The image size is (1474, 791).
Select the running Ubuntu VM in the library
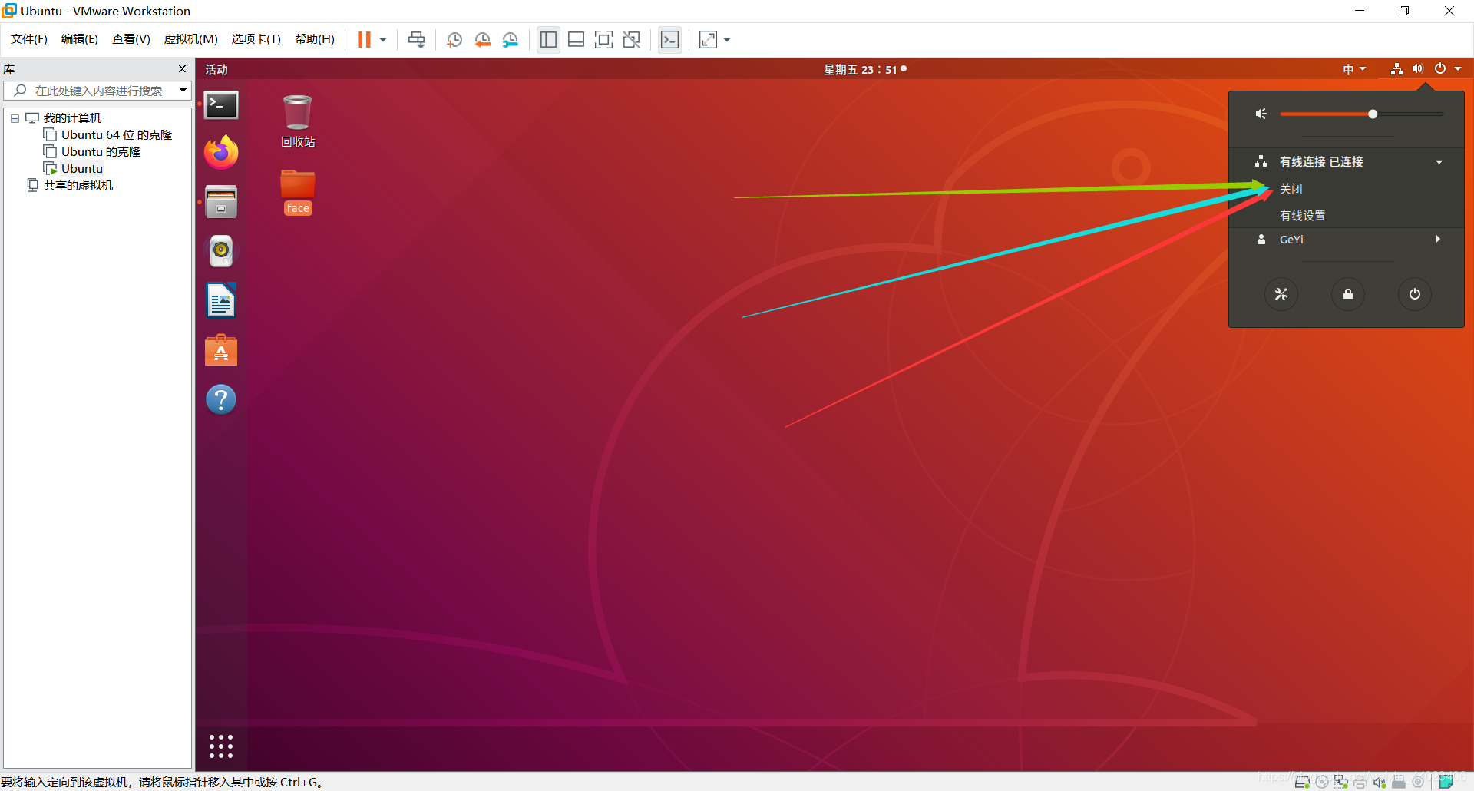[82, 169]
